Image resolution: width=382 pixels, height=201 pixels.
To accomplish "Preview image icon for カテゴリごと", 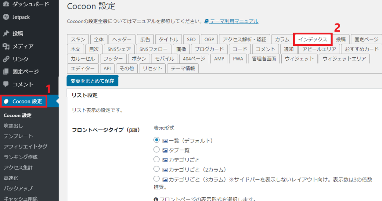I will pyautogui.click(x=165, y=160).
